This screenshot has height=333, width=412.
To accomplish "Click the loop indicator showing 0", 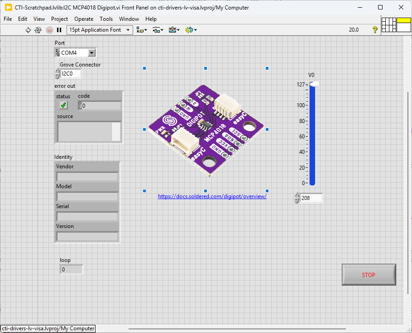I will [72, 270].
